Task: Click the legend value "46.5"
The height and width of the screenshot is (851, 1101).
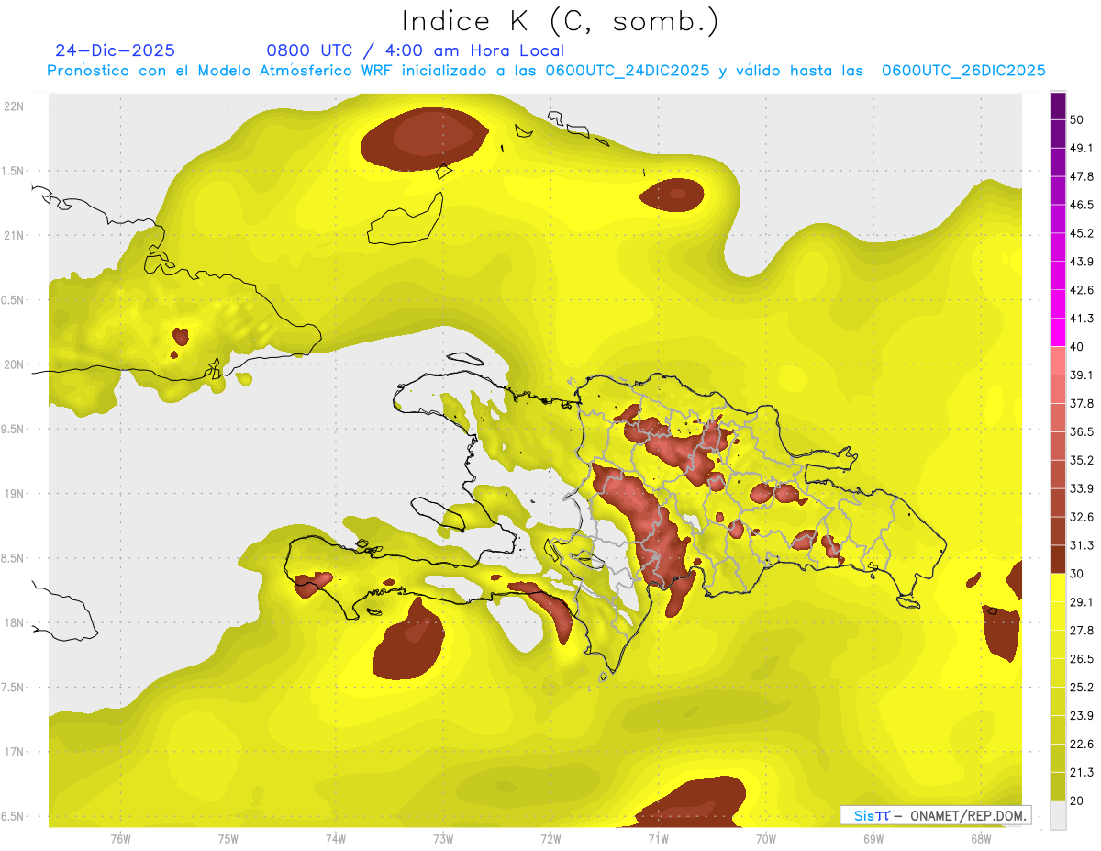Action: [x=1082, y=205]
